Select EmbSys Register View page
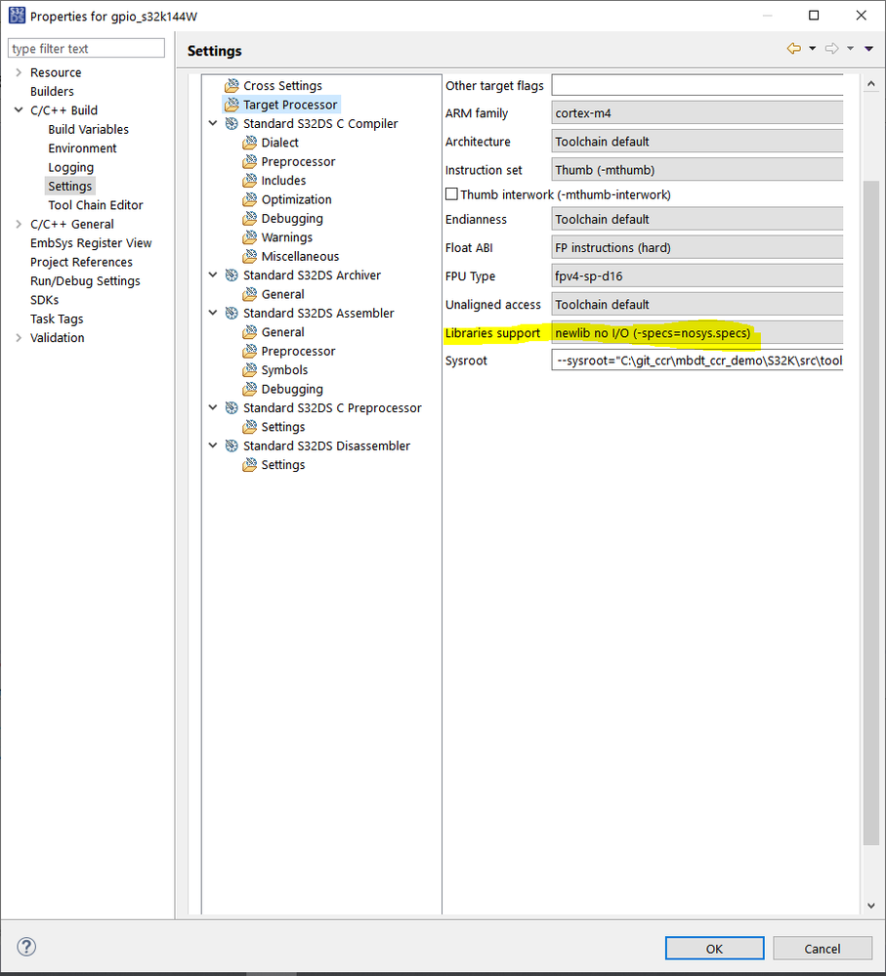 tap(91, 242)
